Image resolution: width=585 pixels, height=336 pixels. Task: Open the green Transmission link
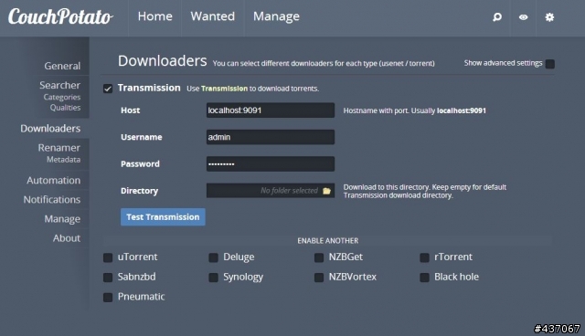tap(224, 89)
